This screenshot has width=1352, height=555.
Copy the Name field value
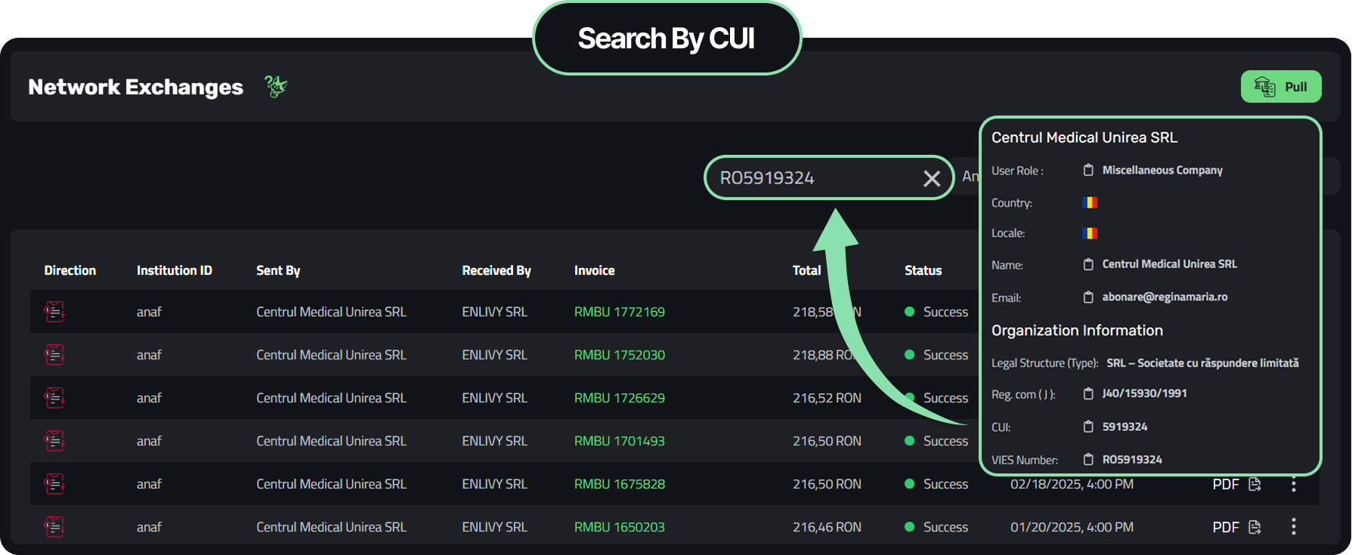click(1088, 264)
